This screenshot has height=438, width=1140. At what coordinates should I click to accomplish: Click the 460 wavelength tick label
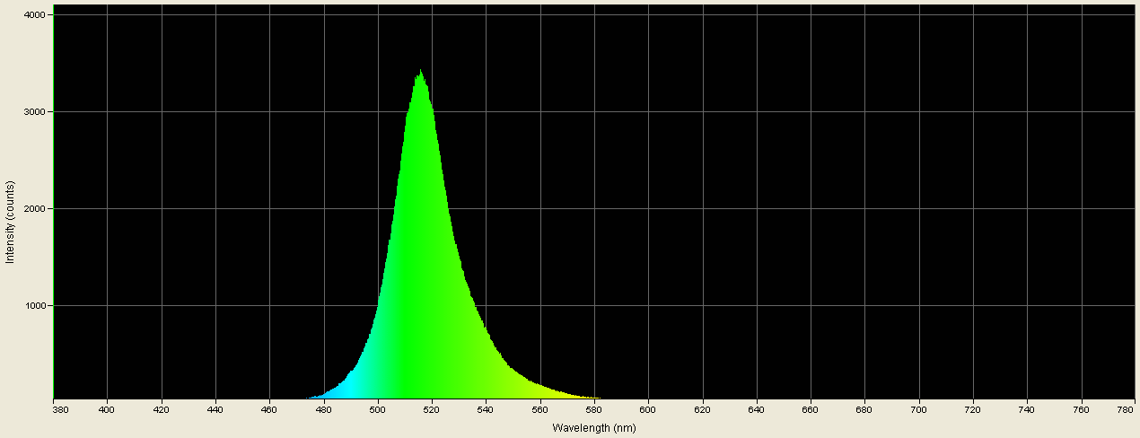pyautogui.click(x=270, y=409)
